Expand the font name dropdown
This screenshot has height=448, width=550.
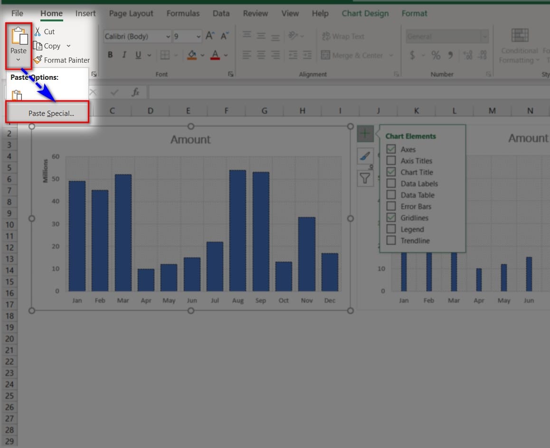(x=168, y=37)
